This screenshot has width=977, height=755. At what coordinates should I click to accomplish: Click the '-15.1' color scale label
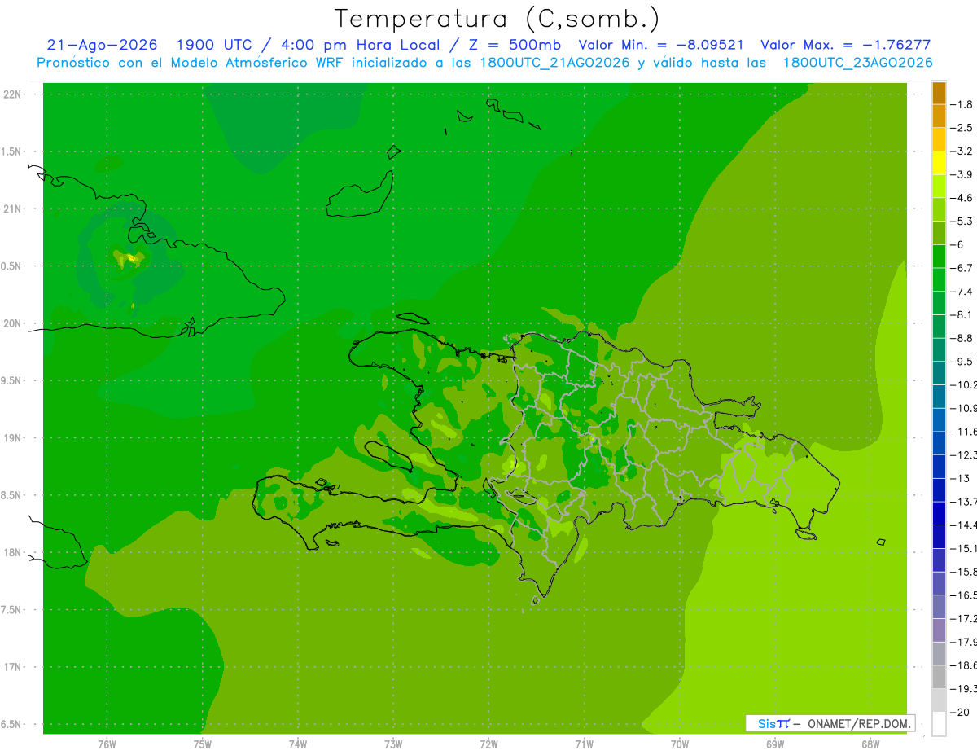[x=964, y=547]
